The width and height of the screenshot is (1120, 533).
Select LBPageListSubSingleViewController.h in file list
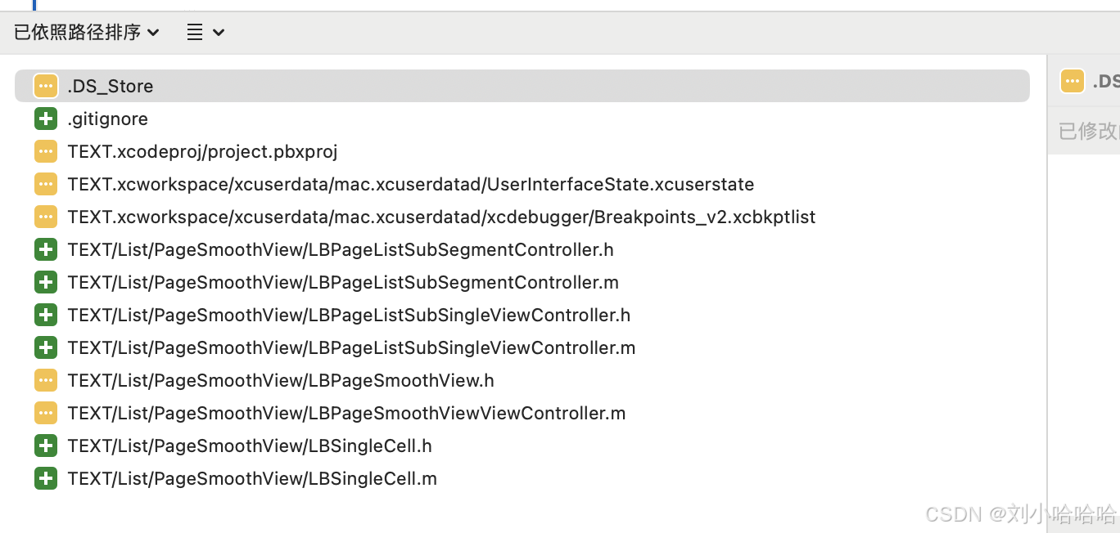point(349,315)
